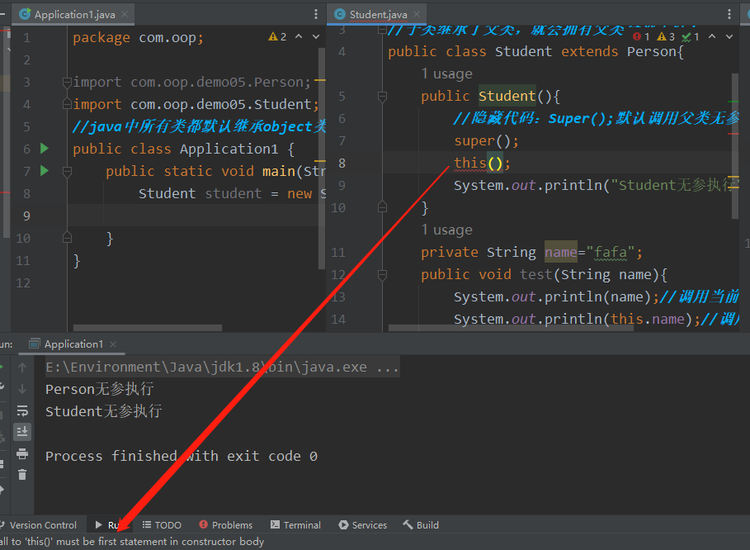Collapse imports fold at line 3
The height and width of the screenshot is (550, 750).
pos(67,83)
